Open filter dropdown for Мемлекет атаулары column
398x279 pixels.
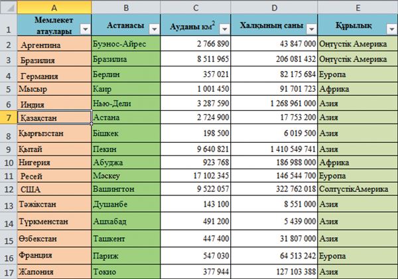click(x=86, y=29)
